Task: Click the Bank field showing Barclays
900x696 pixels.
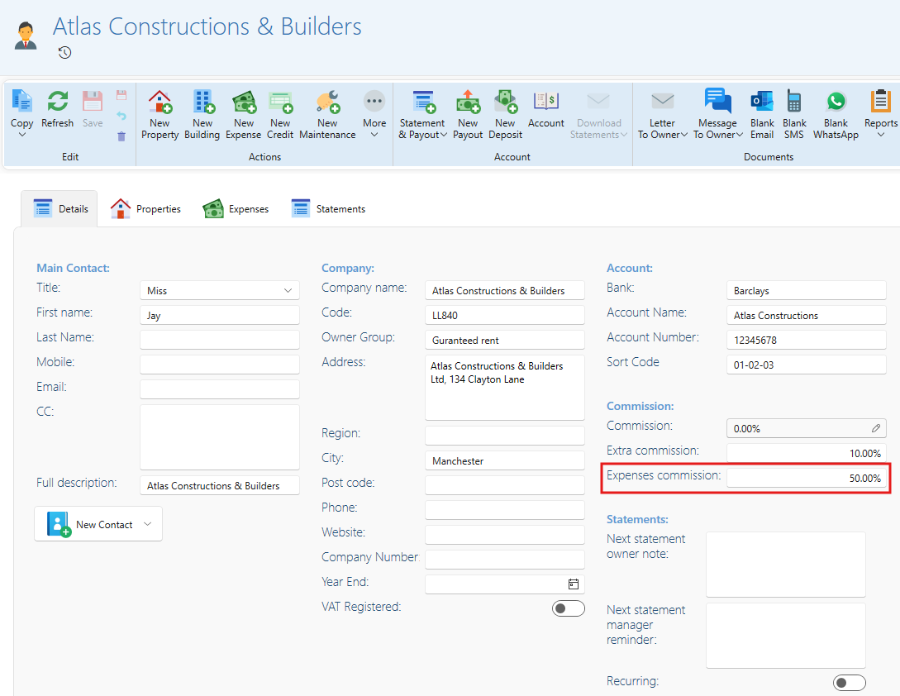Action: [807, 291]
